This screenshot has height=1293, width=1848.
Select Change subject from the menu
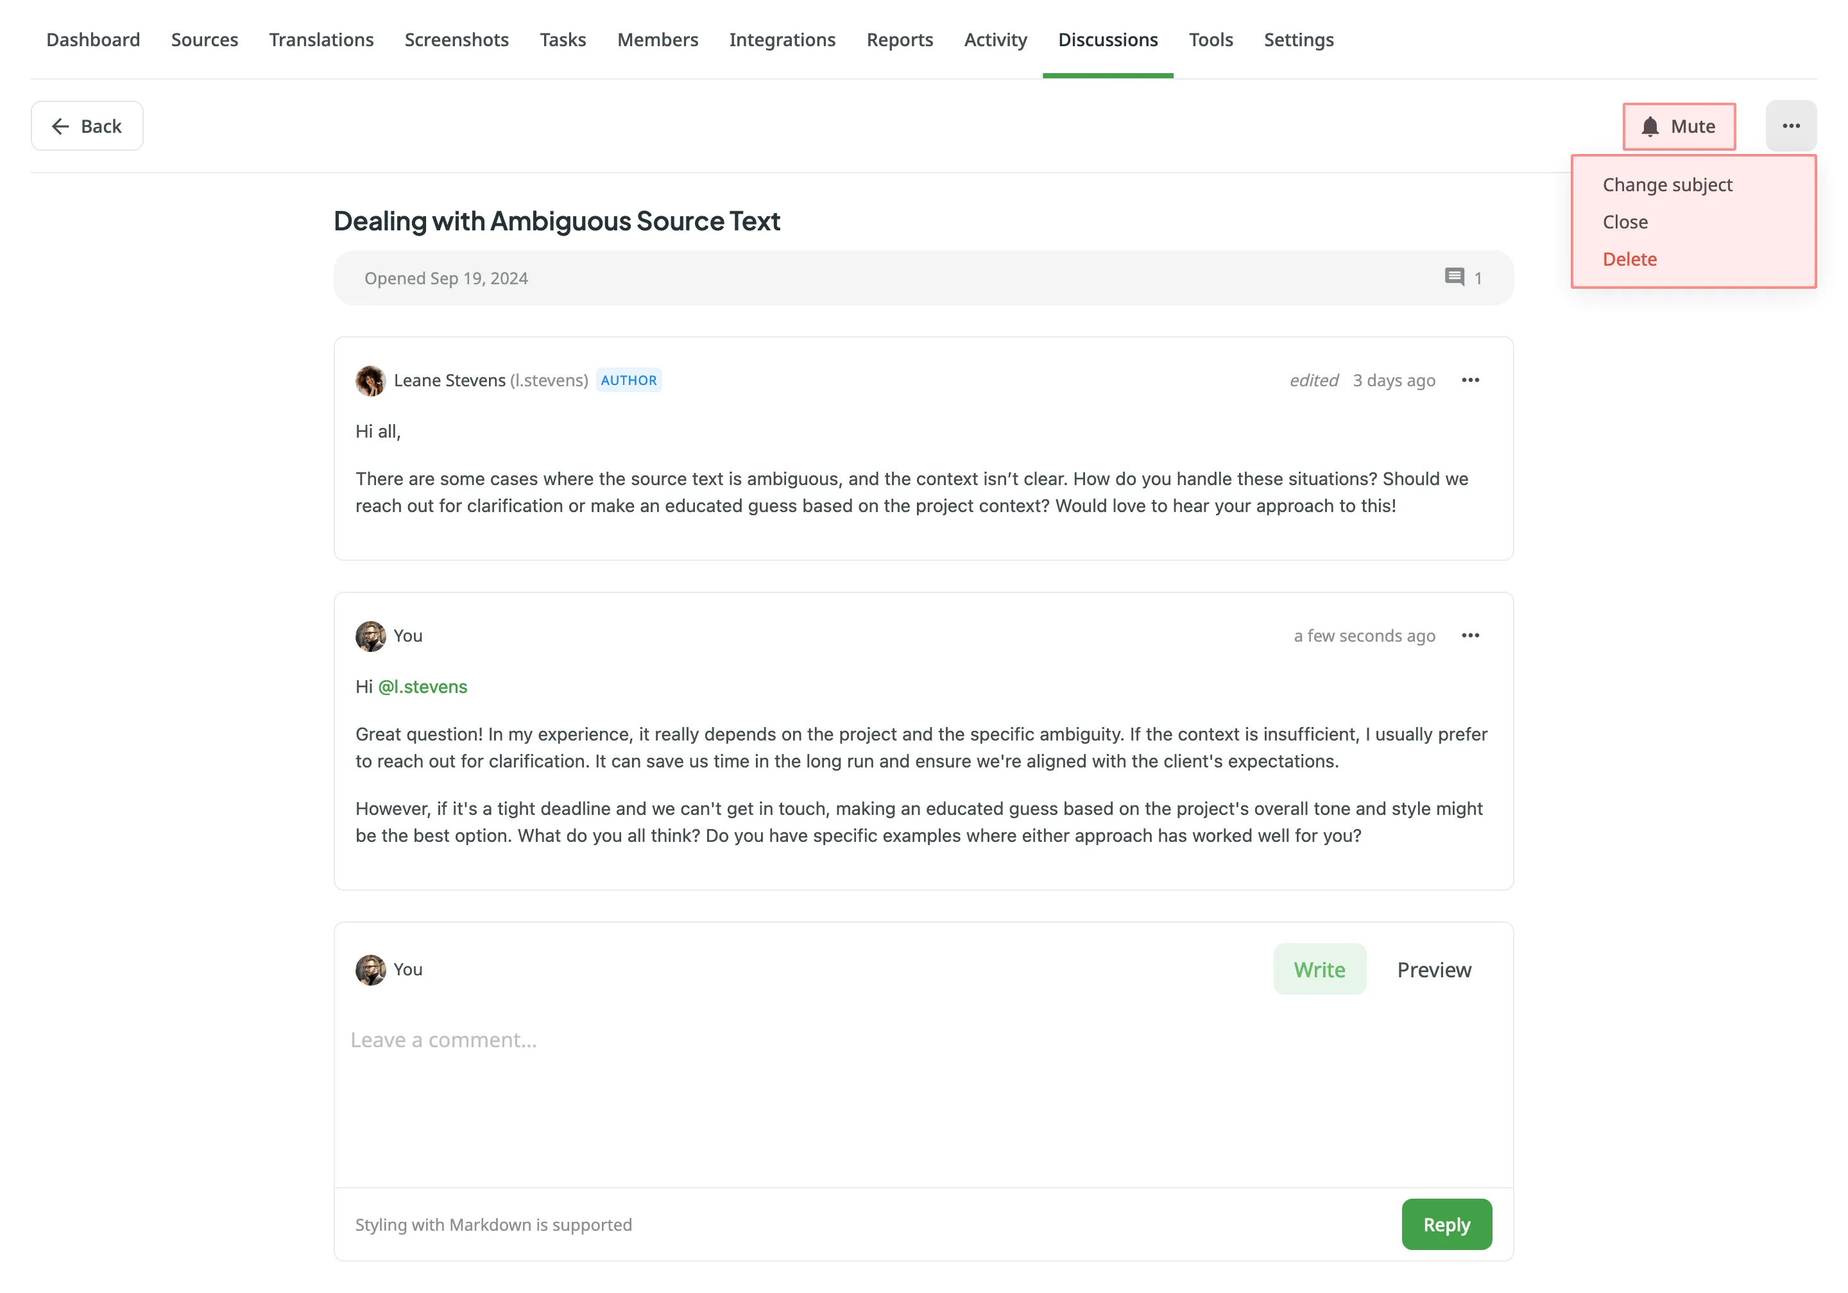pyautogui.click(x=1667, y=184)
